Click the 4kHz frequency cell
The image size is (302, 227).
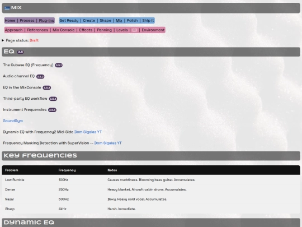(63, 209)
